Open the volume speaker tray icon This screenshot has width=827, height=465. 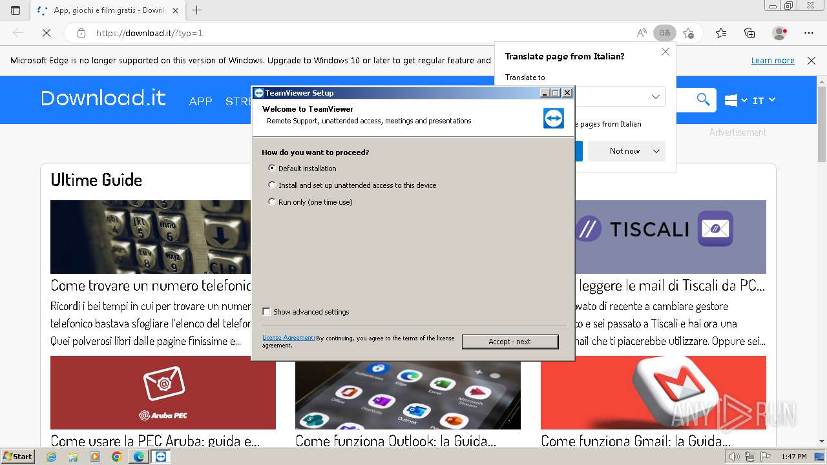(735, 457)
